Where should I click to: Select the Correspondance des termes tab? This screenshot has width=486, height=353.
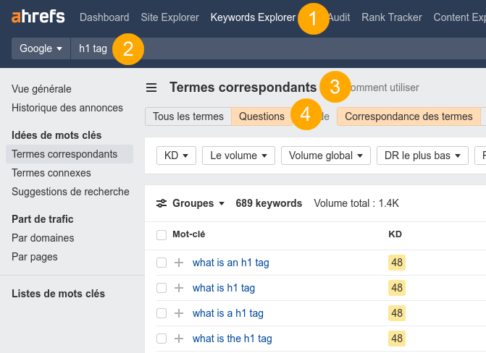pyautogui.click(x=409, y=116)
